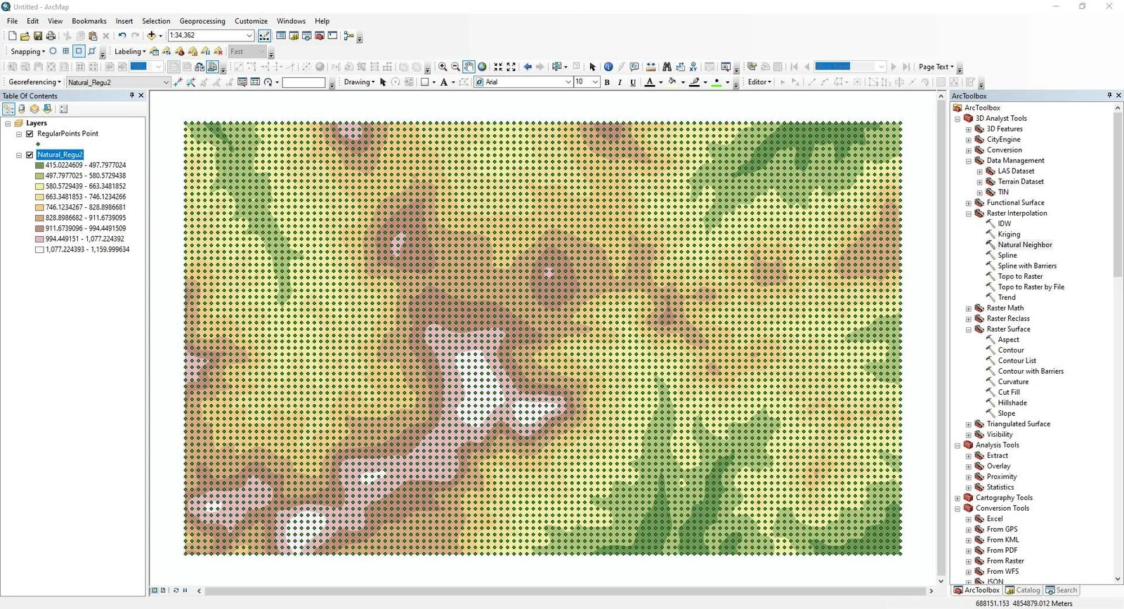Click the Full Extent globe icon
Viewport: 1124px width, 609px height.
[482, 67]
